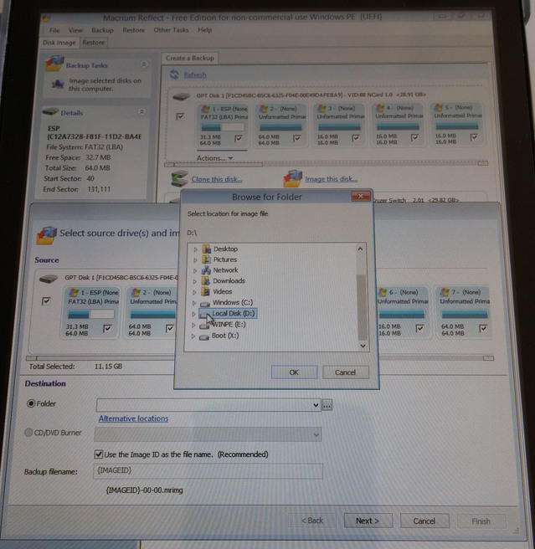Click GPT Disk 1 drive icon in Source section
The height and width of the screenshot is (549, 535).
pyautogui.click(x=49, y=279)
